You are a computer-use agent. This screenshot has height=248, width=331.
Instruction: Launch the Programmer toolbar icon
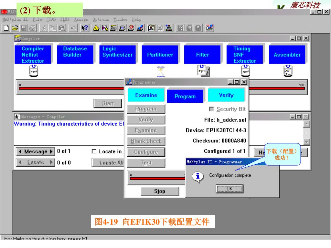(140, 28)
